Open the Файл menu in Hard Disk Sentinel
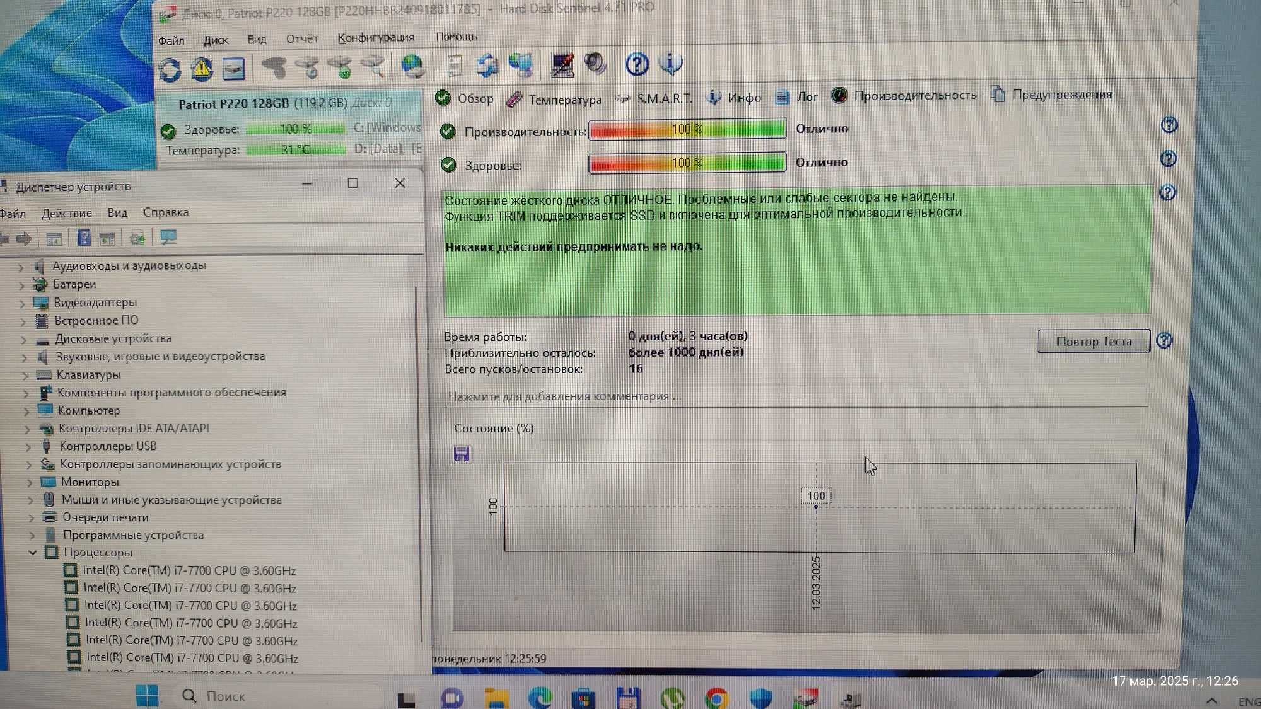The image size is (1261, 709). 171,40
